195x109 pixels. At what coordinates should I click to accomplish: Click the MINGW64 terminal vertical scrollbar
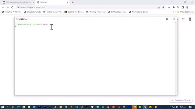(x=176, y=58)
